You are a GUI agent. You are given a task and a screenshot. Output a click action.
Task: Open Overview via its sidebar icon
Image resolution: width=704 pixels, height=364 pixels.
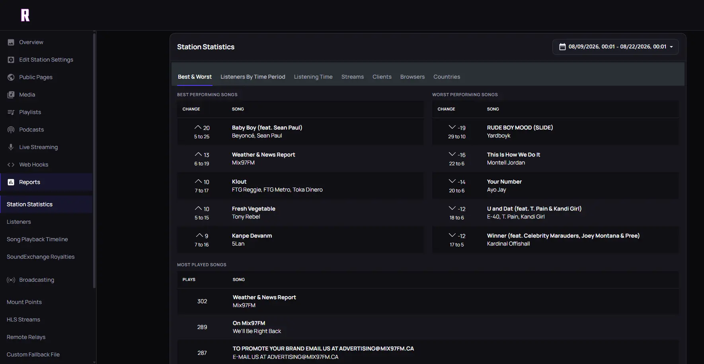pos(11,42)
